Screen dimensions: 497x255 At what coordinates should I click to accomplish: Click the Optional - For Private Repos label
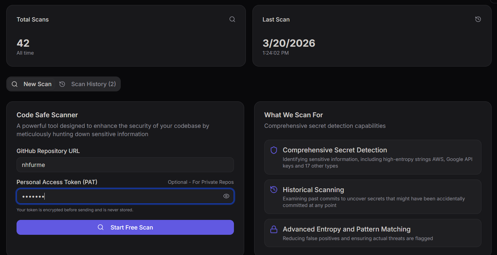coord(201,182)
